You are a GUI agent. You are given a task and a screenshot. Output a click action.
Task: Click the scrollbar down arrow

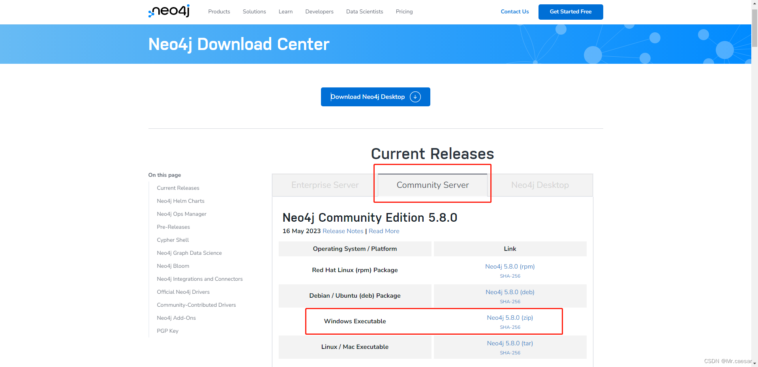pos(754,363)
